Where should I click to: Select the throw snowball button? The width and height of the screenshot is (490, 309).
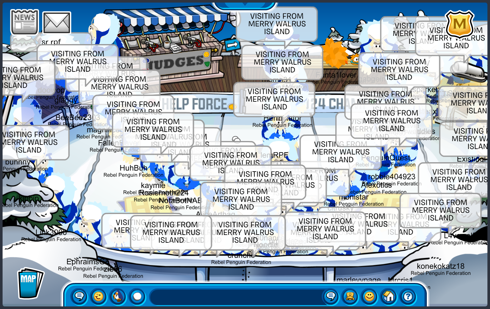tap(137, 296)
